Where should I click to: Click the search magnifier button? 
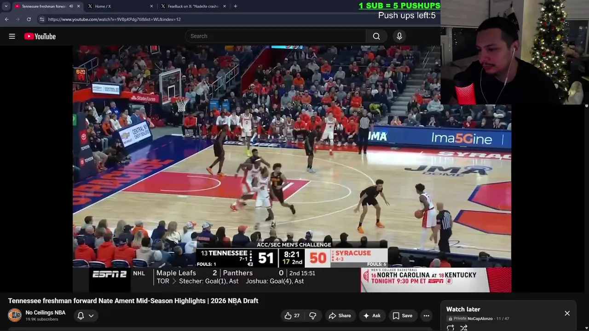[x=376, y=36]
